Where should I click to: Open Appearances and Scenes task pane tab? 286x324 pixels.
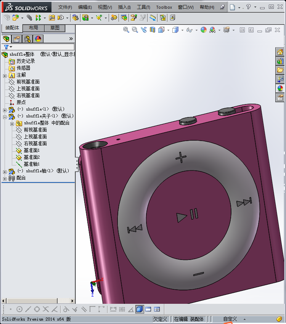click(280, 88)
